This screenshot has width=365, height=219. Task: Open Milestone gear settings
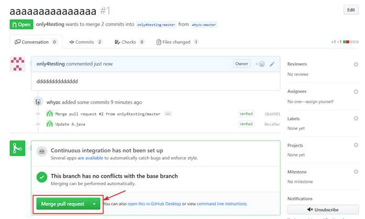pyautogui.click(x=356, y=172)
